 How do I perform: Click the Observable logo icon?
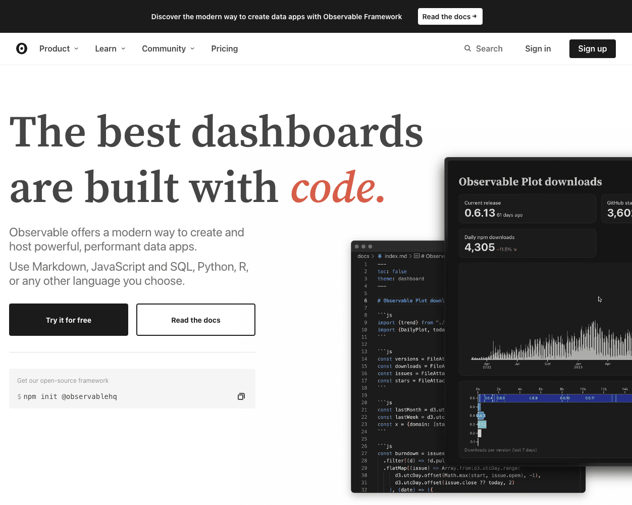tap(22, 48)
